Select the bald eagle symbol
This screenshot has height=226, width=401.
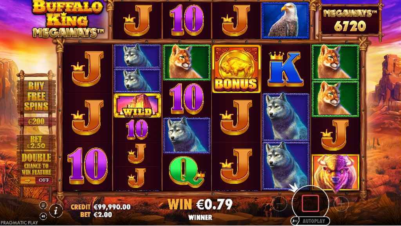click(285, 20)
